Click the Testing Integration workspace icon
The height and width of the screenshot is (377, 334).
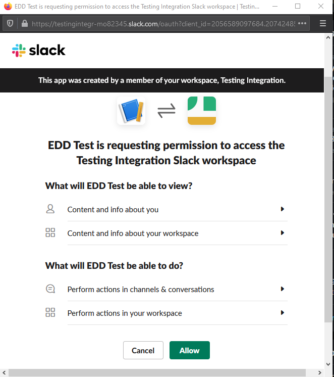[201, 111]
